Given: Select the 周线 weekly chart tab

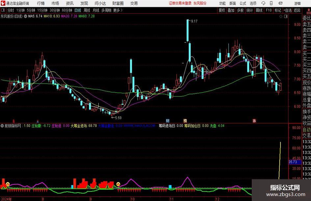Looking at the screenshot, I should point(87,10).
